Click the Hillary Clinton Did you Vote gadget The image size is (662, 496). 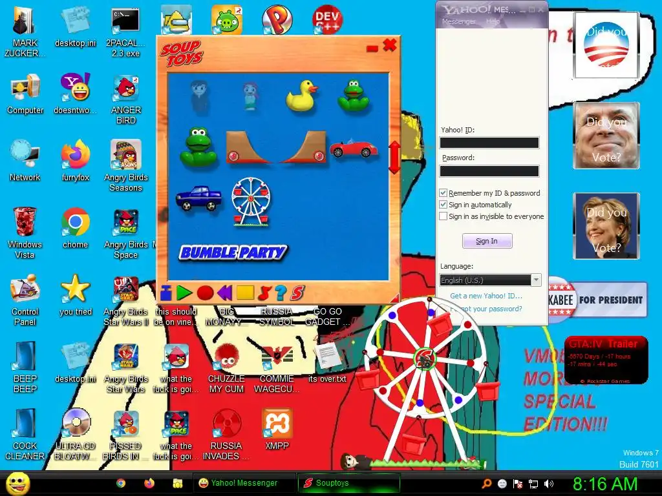coord(606,226)
